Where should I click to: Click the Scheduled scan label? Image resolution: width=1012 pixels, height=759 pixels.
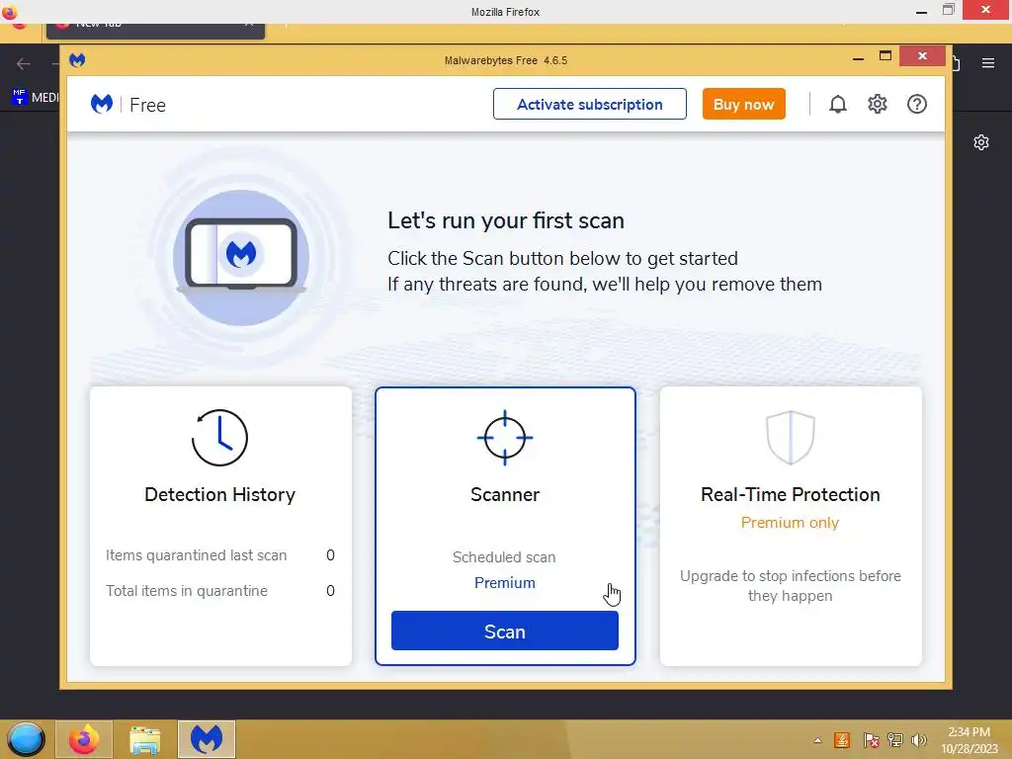coord(504,557)
